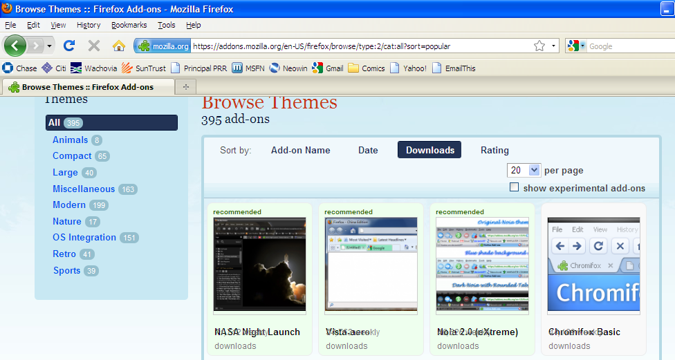Sort themes by Add-on Name
Screen dimensions: 675x360
[x=300, y=150]
